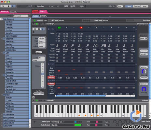The image size is (151, 130).
Task: Open the Presets tab in left panel
Action: [13, 11]
